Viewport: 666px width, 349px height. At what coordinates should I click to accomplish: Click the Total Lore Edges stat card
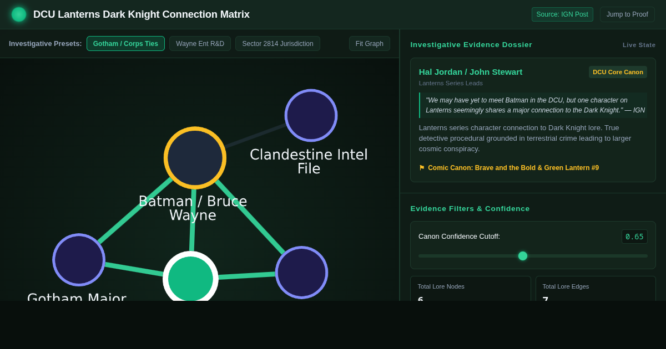[x=596, y=289]
